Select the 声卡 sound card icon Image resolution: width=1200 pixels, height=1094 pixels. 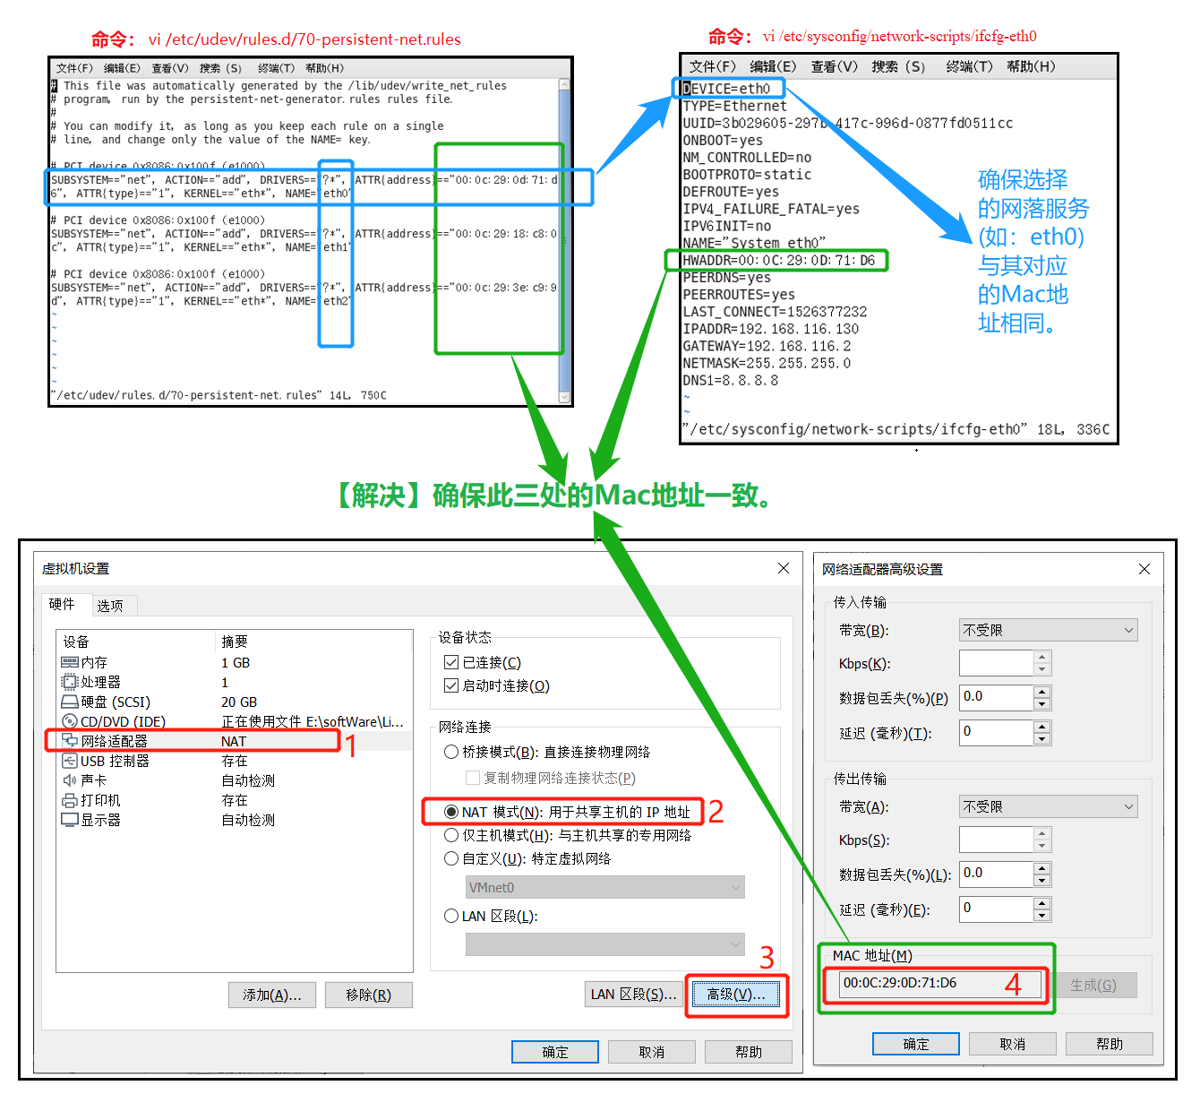coord(71,780)
